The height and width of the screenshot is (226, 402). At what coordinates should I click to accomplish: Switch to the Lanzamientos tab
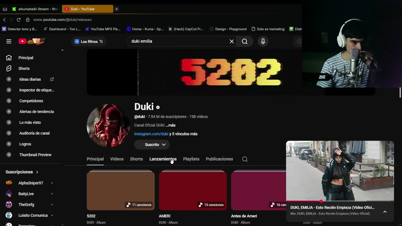point(163,159)
